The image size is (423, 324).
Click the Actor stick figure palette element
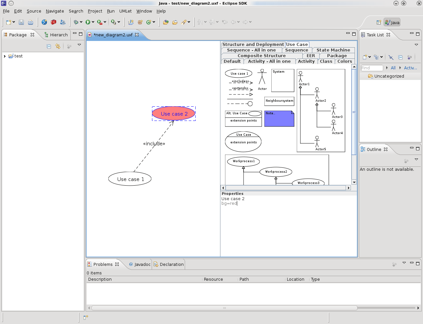pos(262,79)
